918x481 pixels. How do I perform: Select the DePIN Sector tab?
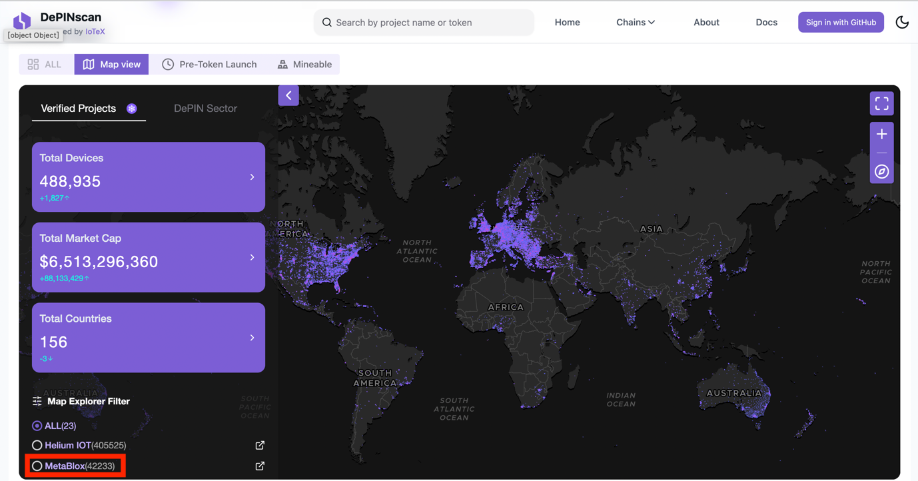pos(205,109)
